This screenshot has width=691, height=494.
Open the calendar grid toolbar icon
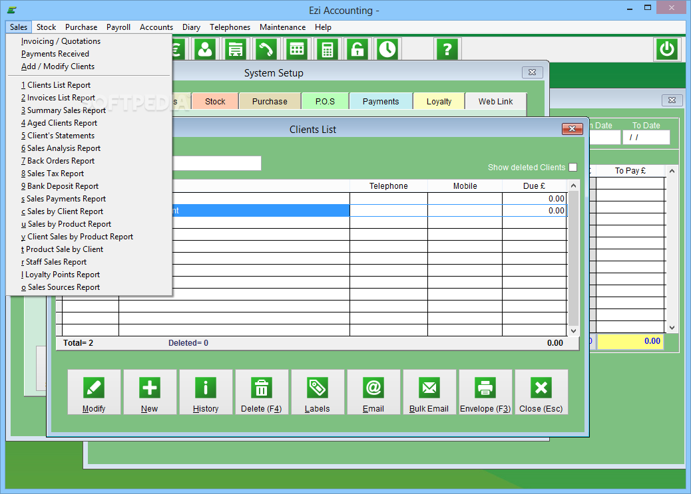tap(297, 49)
